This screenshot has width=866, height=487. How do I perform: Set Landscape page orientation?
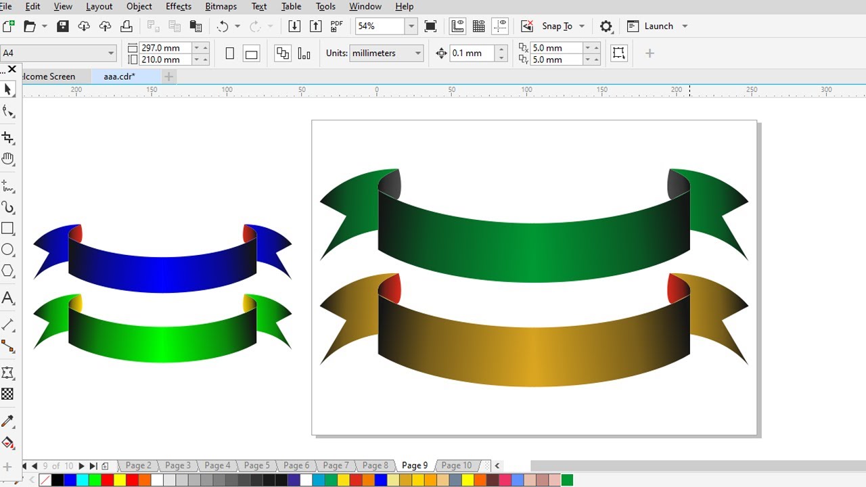pyautogui.click(x=251, y=53)
